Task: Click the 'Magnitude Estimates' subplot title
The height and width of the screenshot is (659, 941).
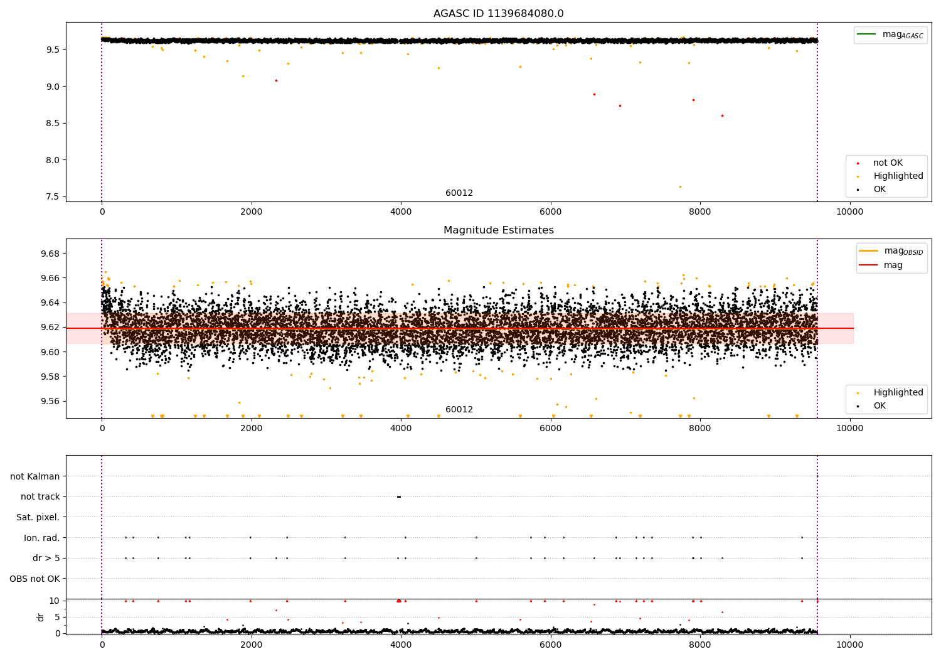Action: point(498,230)
